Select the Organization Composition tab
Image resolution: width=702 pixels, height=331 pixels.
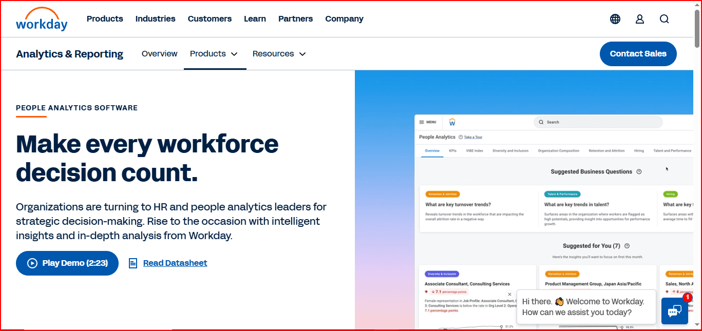(559, 151)
